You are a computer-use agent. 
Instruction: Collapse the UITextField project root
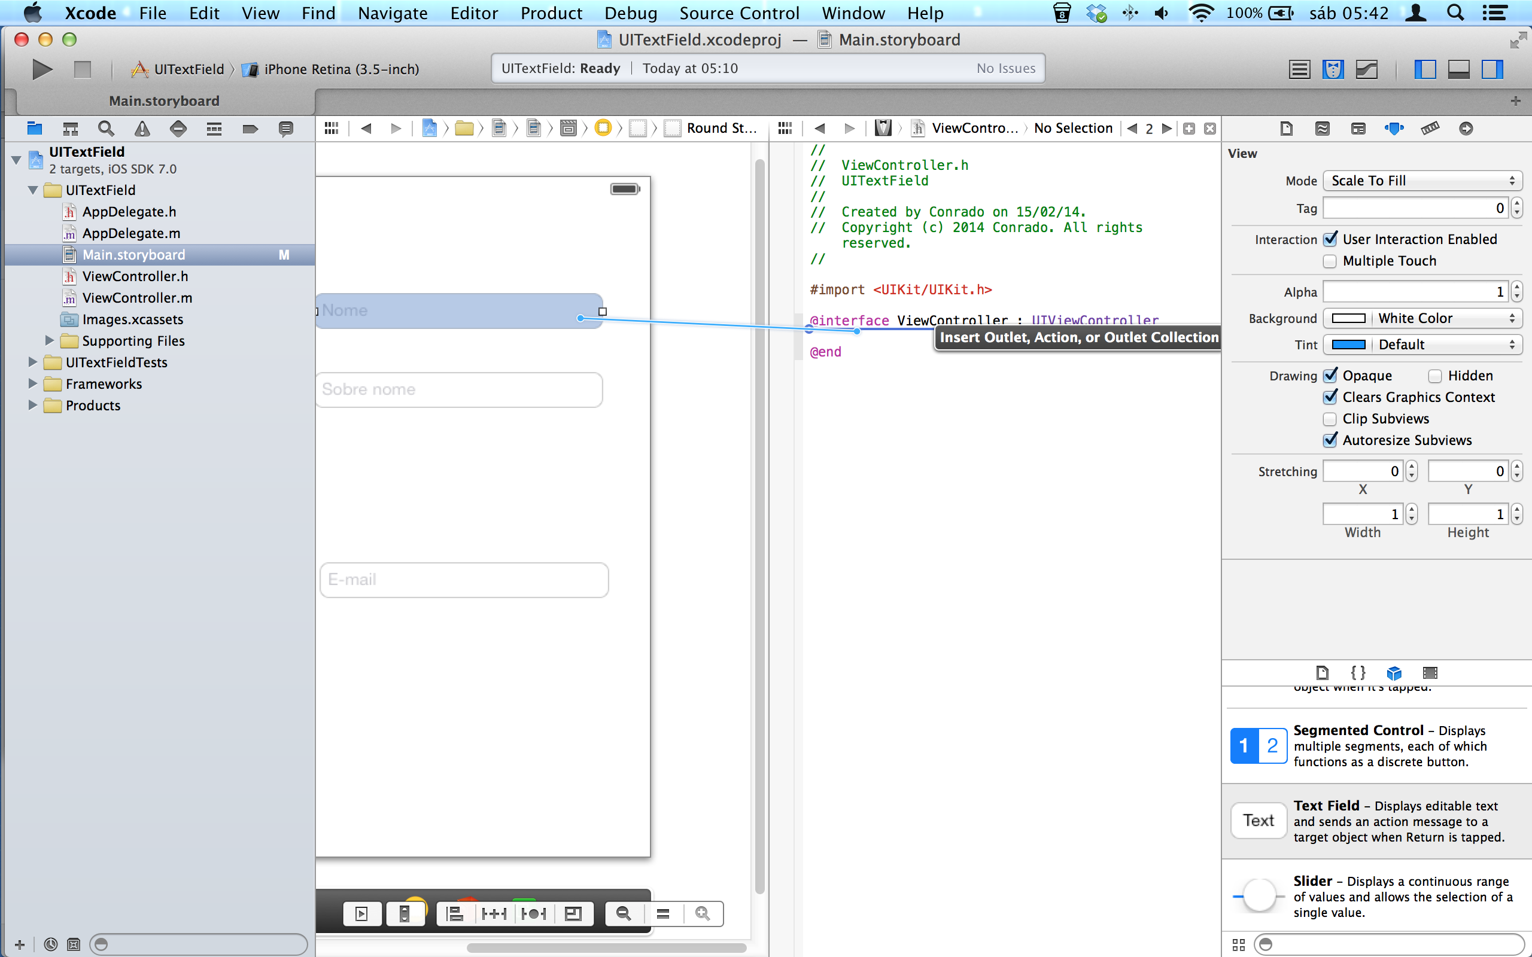(17, 160)
